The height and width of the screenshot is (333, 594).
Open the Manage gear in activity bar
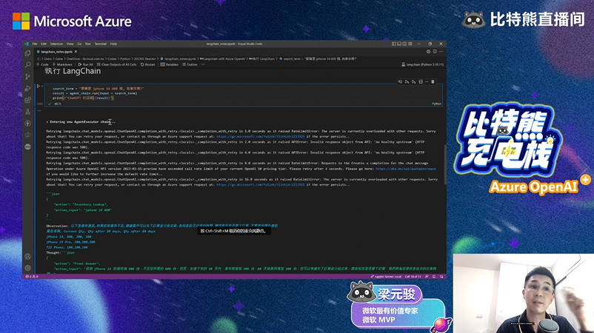pos(27,268)
